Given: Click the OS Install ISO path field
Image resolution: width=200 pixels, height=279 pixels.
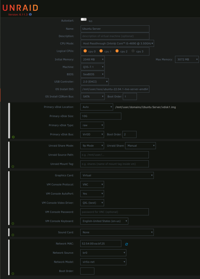Looking at the screenshot, I should point(115,89).
